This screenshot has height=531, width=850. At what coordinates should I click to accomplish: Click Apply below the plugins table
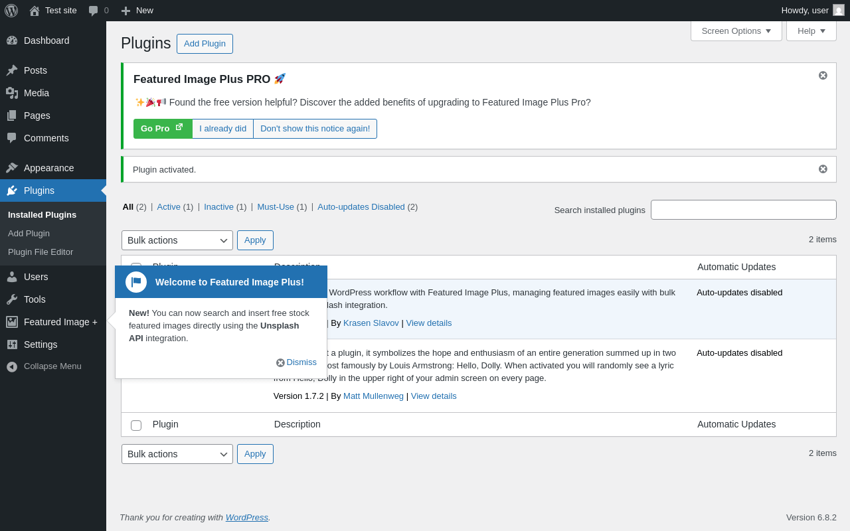coord(255,454)
